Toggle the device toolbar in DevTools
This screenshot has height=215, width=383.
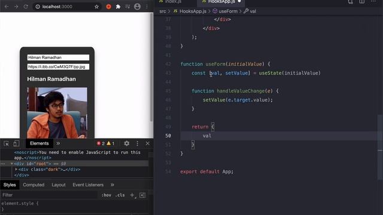[16, 143]
